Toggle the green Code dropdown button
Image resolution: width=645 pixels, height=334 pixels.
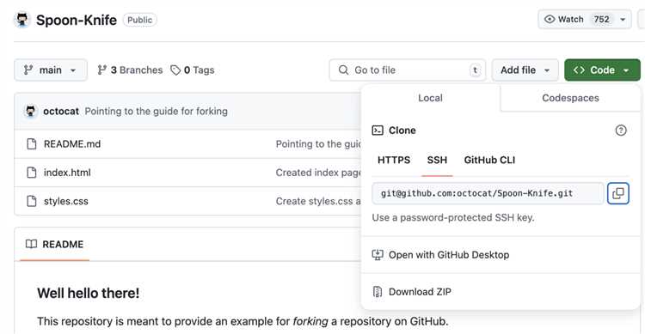coord(602,70)
